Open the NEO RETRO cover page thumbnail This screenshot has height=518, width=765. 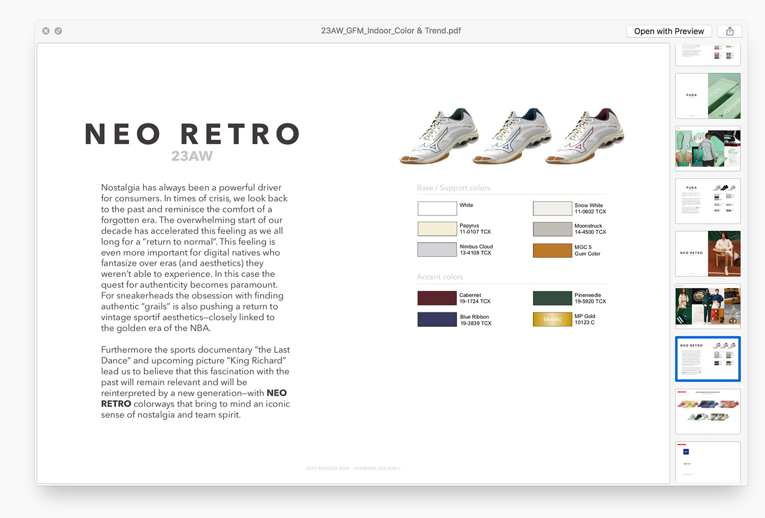tap(707, 254)
